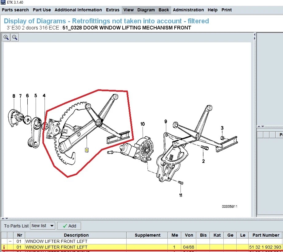This screenshot has height=252, width=283.
Task: Click the red info icon on highlighted row
Action: [x=4, y=247]
